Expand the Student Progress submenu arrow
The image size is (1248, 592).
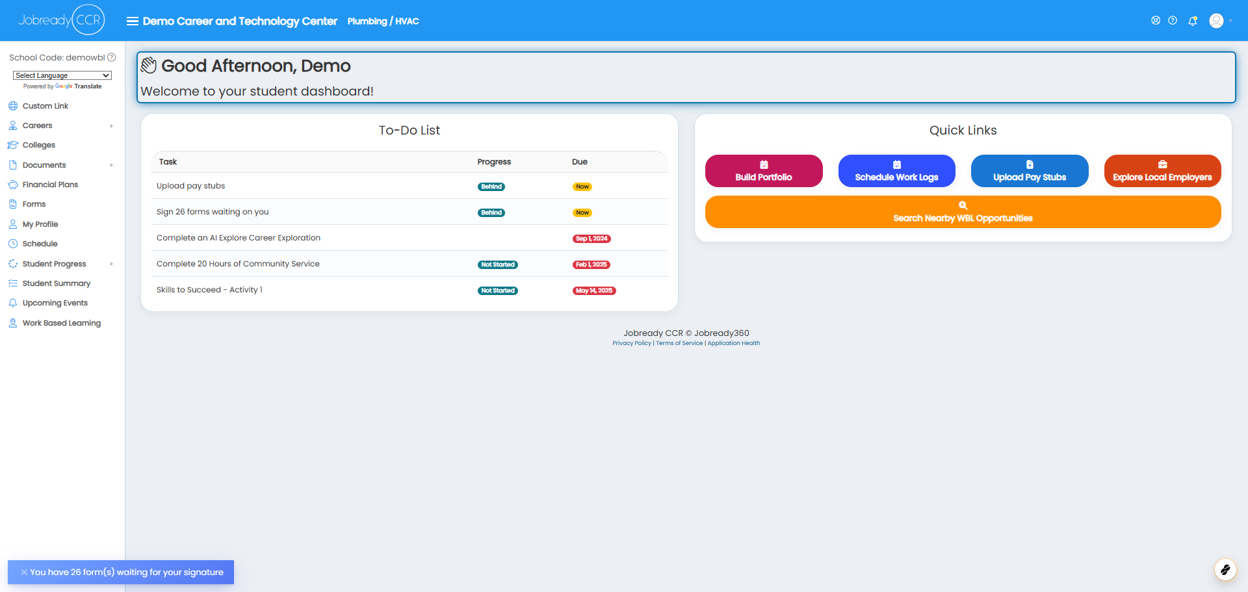(112, 264)
